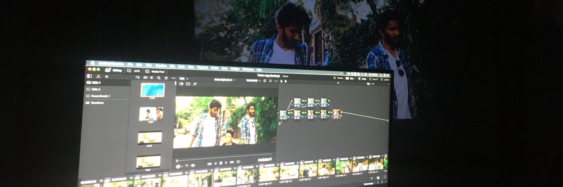Click the viewer scrubber bar
The height and width of the screenshot is (187, 563).
pyautogui.click(x=224, y=157)
